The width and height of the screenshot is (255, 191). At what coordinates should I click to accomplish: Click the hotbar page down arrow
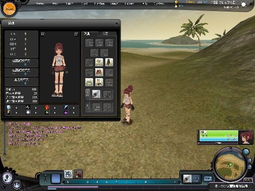45,182
